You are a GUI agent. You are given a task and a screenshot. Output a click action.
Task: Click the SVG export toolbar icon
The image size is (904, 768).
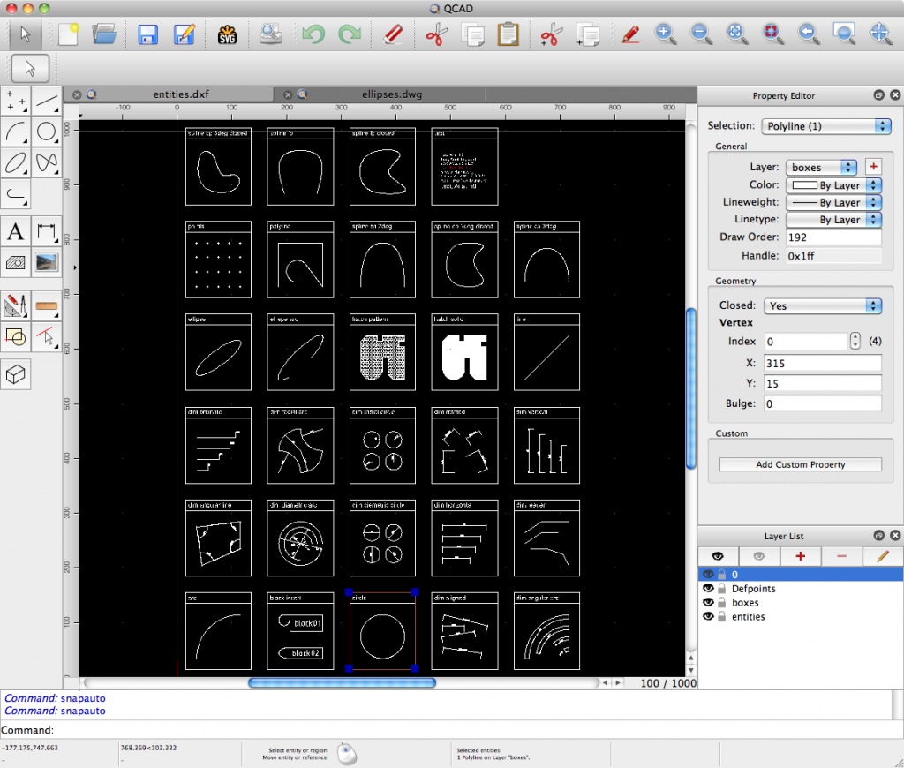[228, 34]
